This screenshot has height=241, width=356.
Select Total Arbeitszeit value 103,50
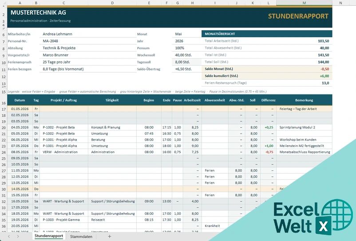tap(323, 41)
